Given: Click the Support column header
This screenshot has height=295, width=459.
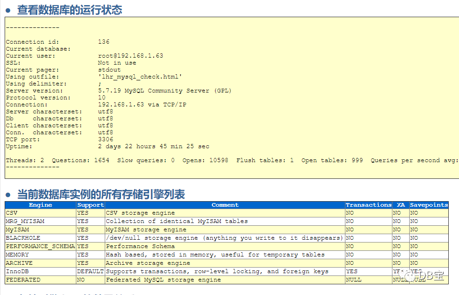Looking at the screenshot, I should click(90, 204).
